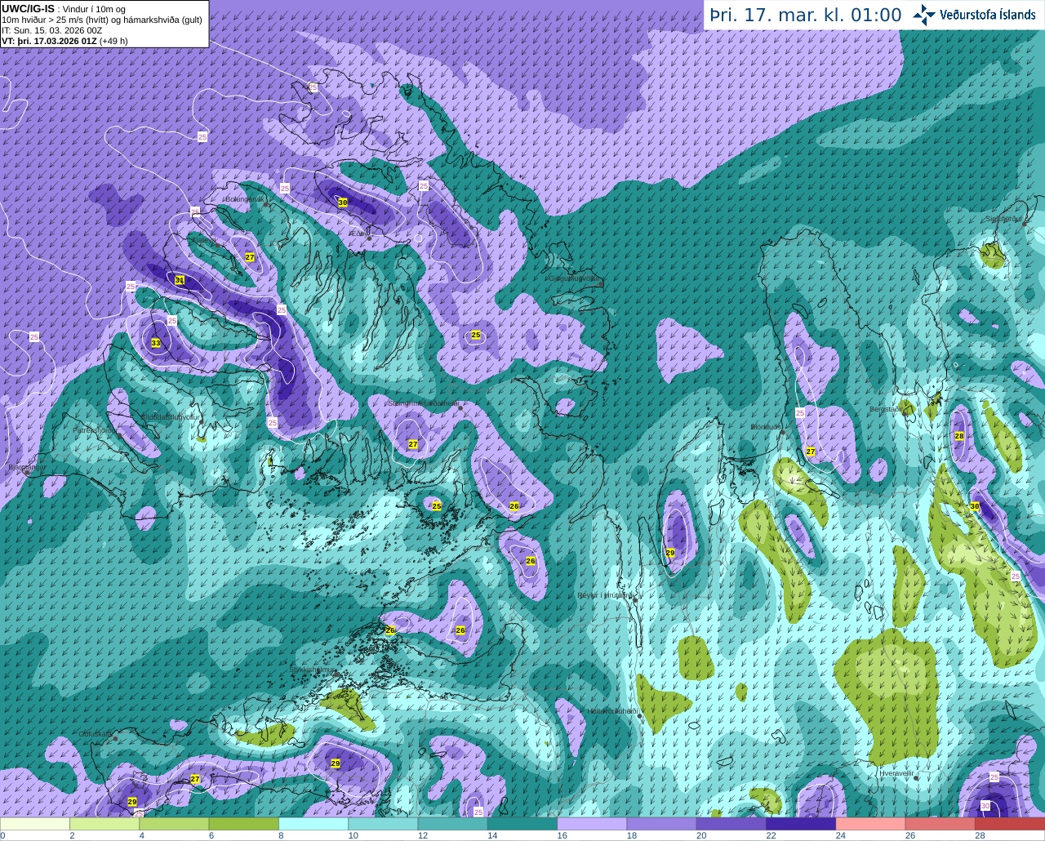
Task: Click the yellow 28 gust marker near Bergstaðir
Action: [x=959, y=436]
